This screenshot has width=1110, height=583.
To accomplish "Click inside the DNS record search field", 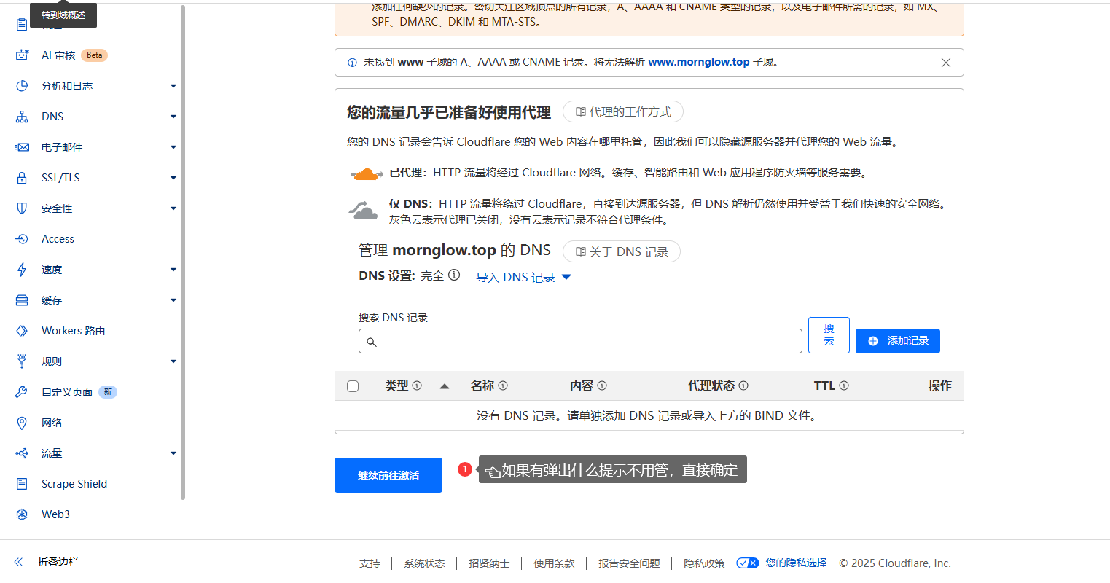I will (x=579, y=340).
